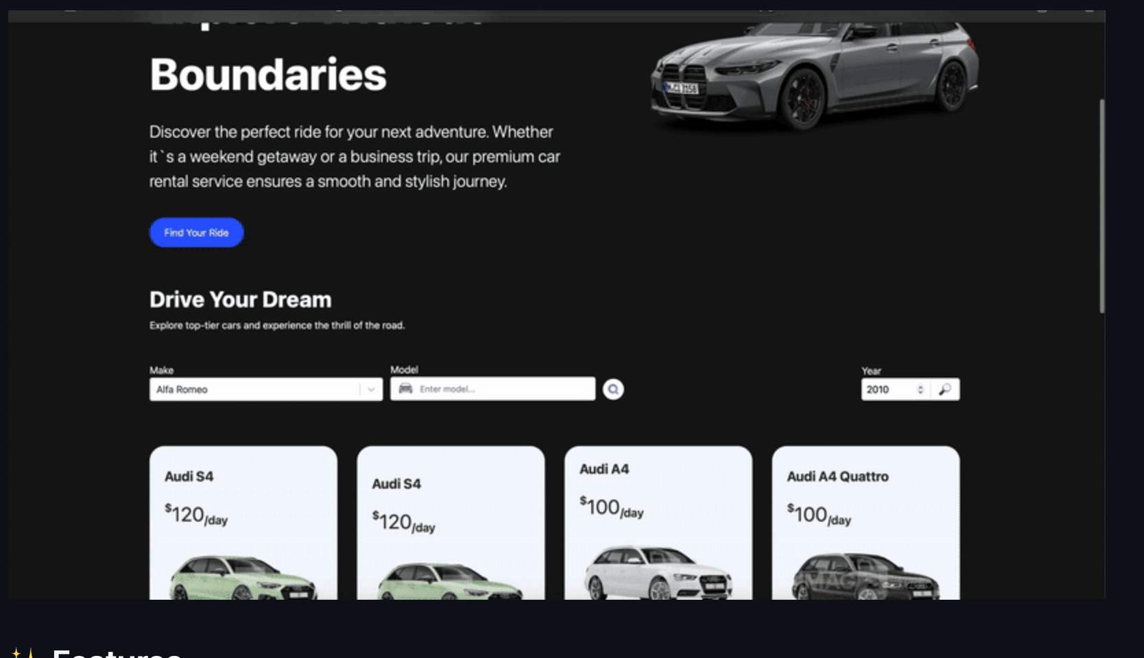Open the first Audi S4 car card
The width and height of the screenshot is (1144, 658).
[243, 522]
